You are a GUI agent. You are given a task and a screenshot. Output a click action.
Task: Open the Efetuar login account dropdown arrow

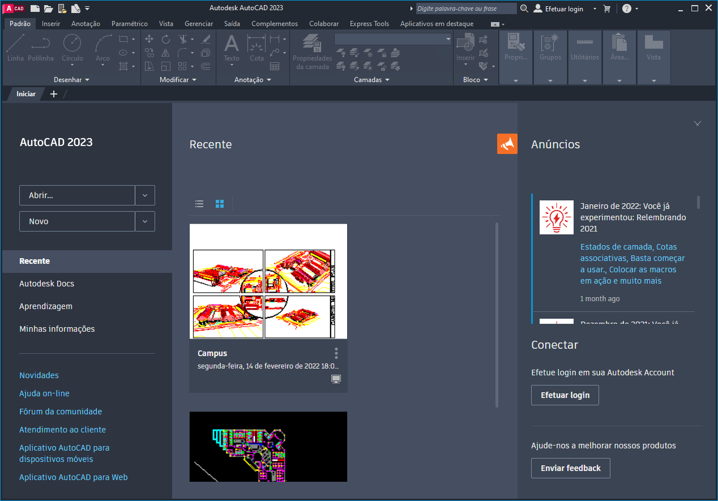pyautogui.click(x=595, y=8)
